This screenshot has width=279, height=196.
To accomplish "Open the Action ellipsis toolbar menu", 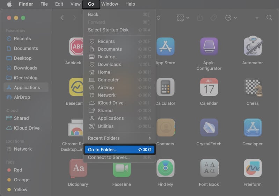I will (231, 18).
